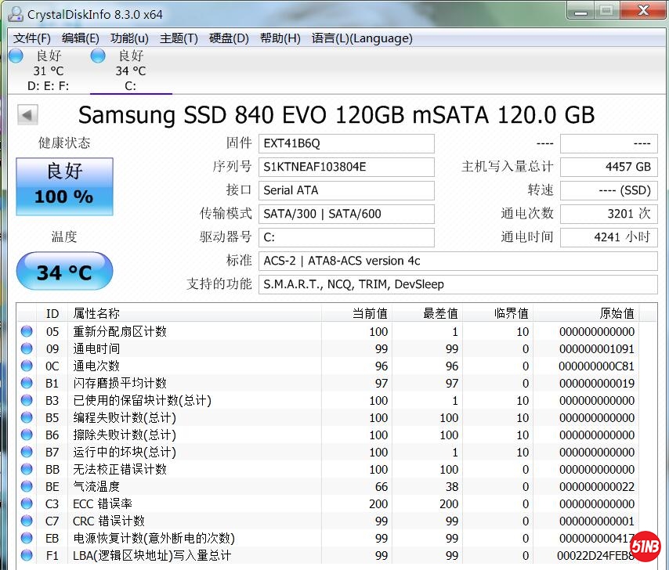Select the D: E: F: disk status orb

coord(16,56)
